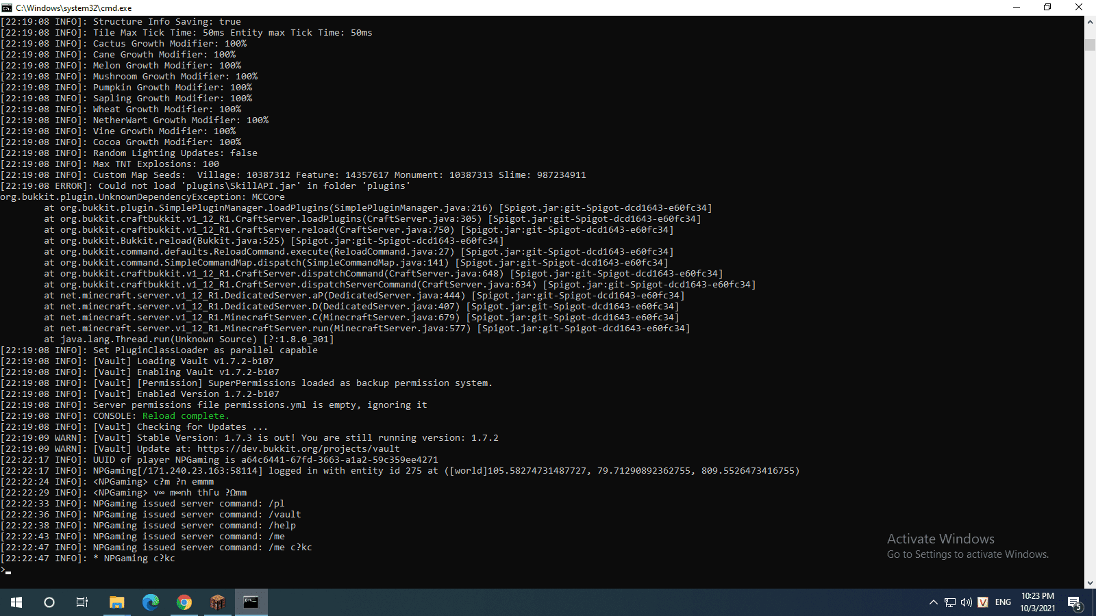Click the 'Pumpkin Growth Modifier: 100%' line
This screenshot has height=616, width=1096.
click(126, 88)
